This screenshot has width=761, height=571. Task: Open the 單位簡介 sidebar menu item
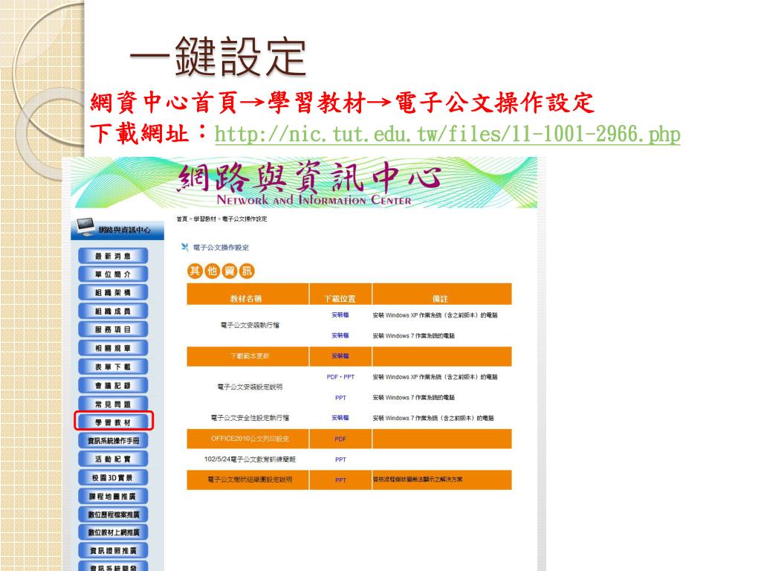(x=113, y=274)
